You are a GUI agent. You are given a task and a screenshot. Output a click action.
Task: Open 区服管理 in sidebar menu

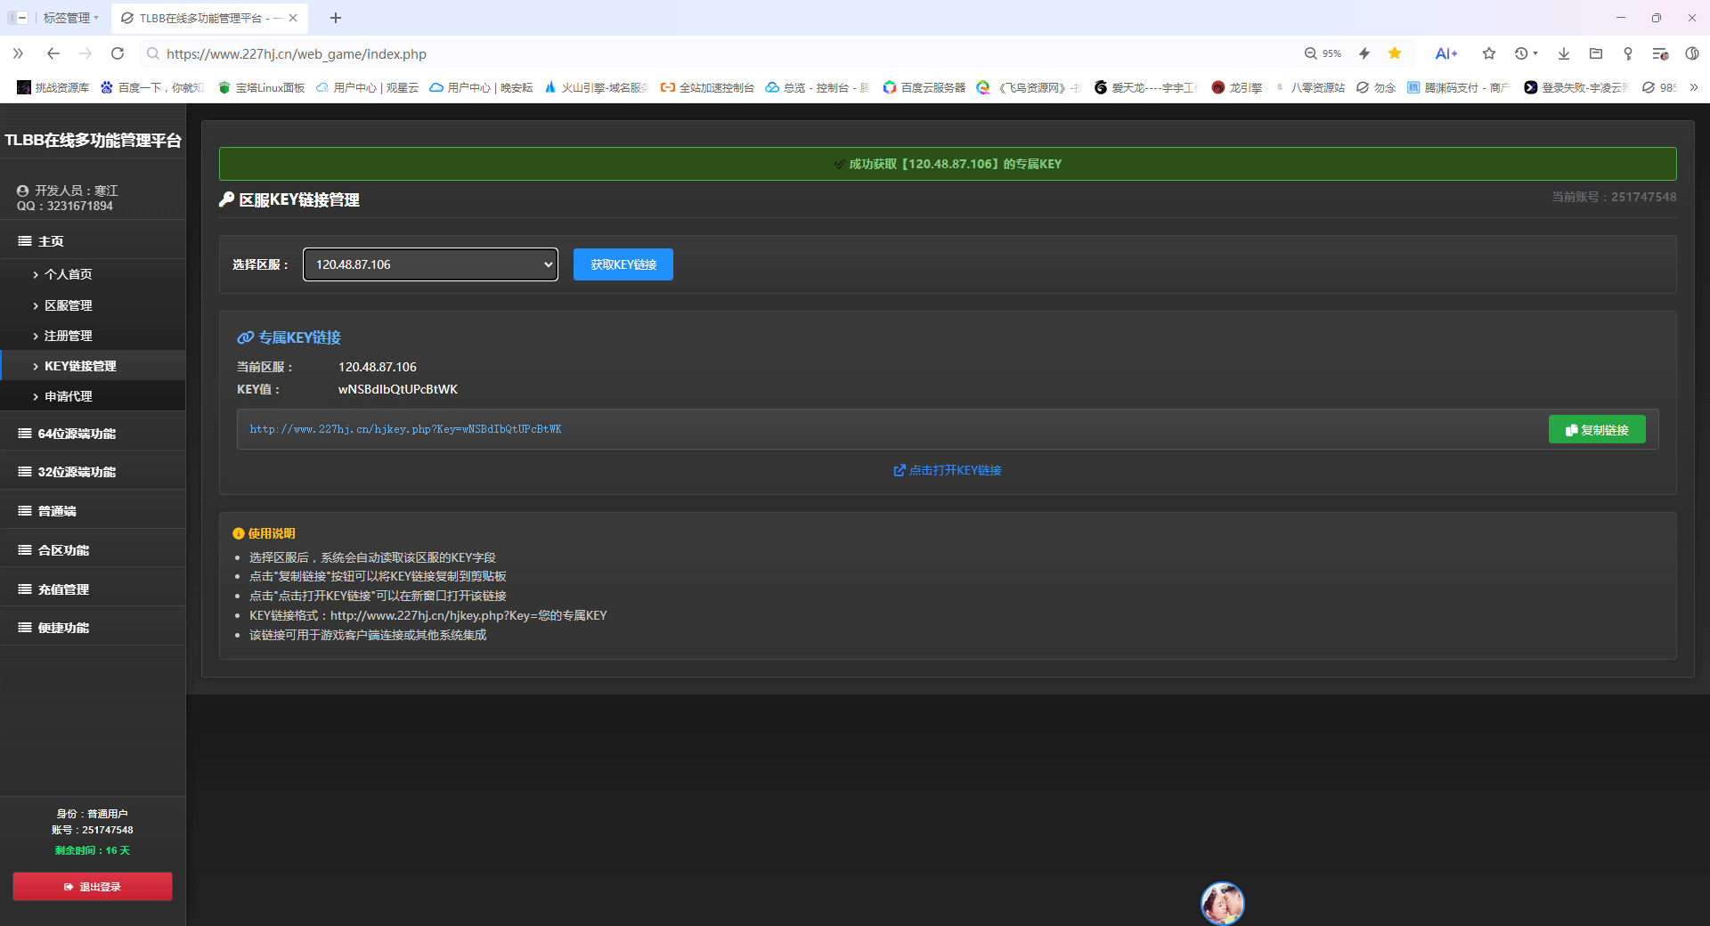point(69,305)
